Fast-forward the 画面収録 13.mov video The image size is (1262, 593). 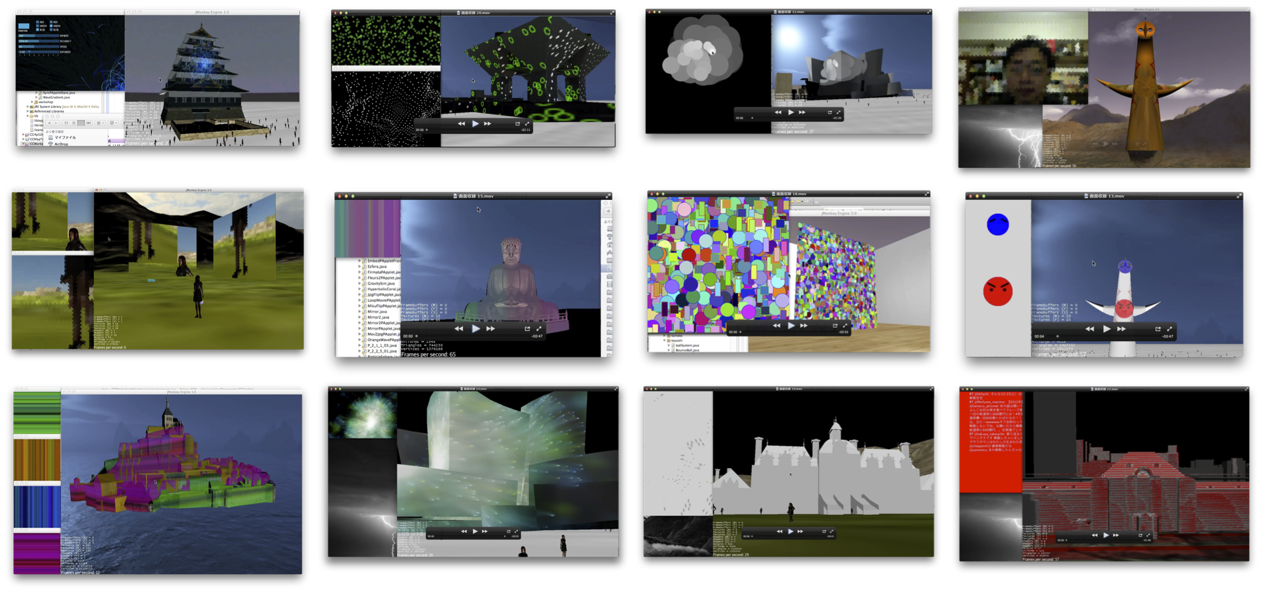pos(1121,329)
